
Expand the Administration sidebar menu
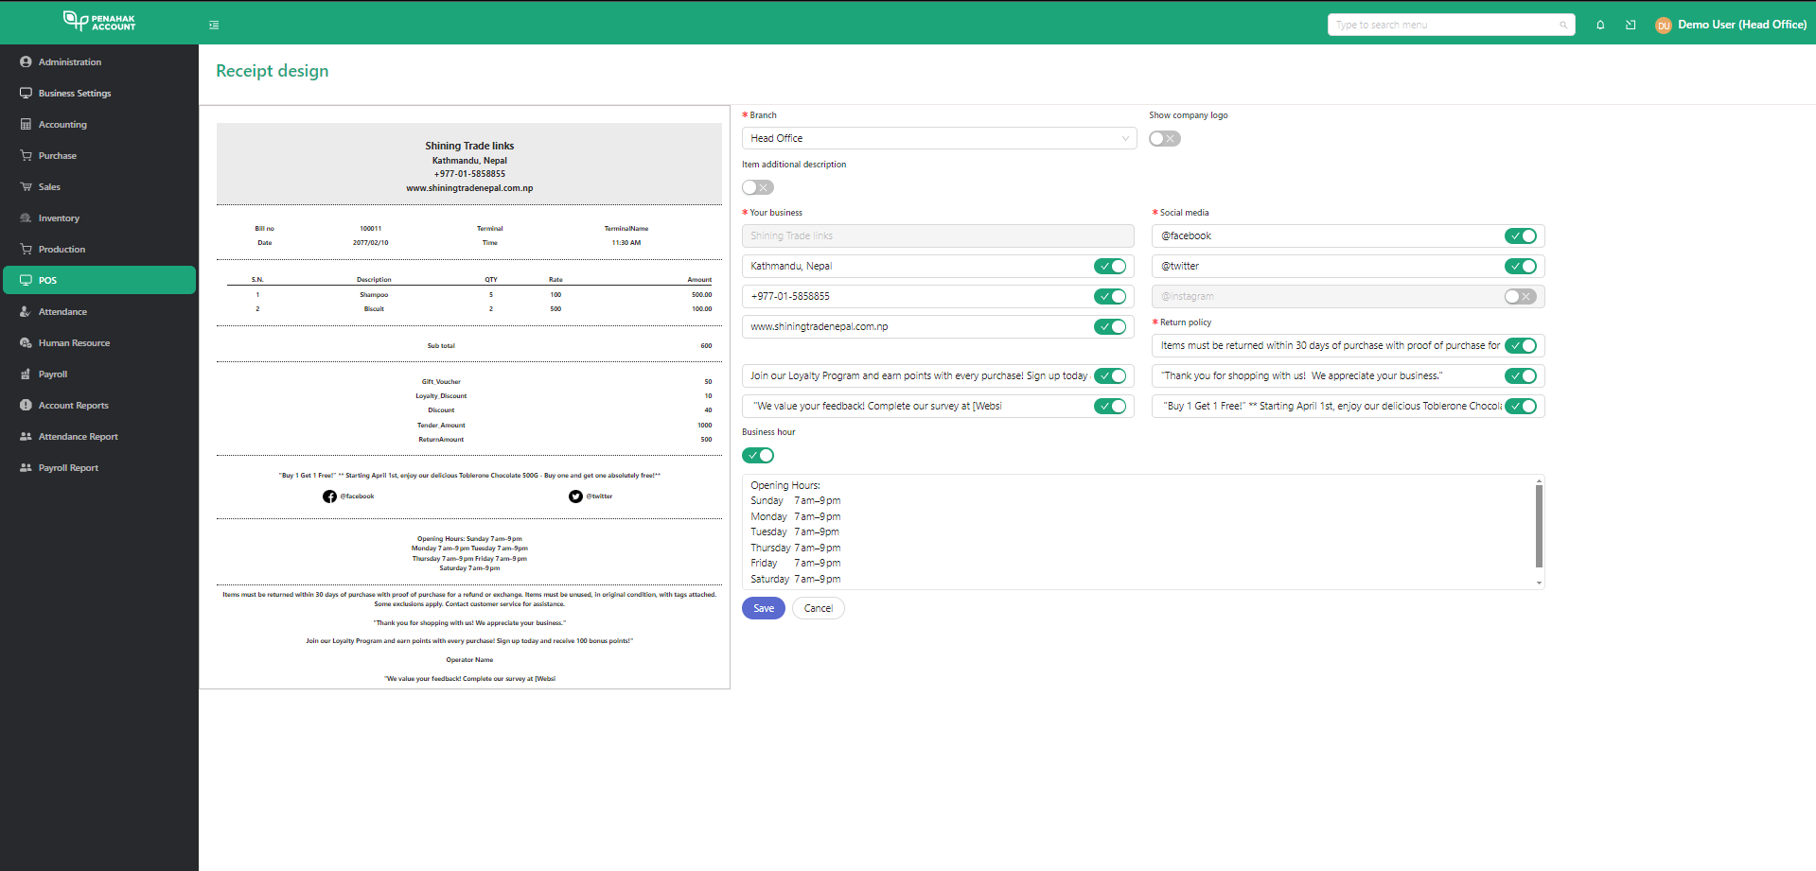(70, 62)
